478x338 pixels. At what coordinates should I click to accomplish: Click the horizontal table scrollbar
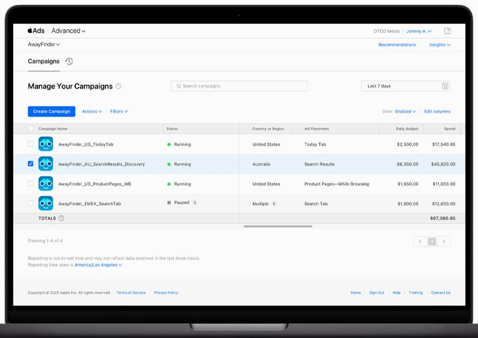278,226
